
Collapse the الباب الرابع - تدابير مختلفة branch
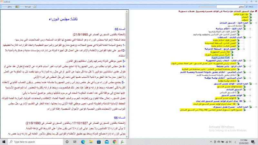pyautogui.click(x=250, y=66)
